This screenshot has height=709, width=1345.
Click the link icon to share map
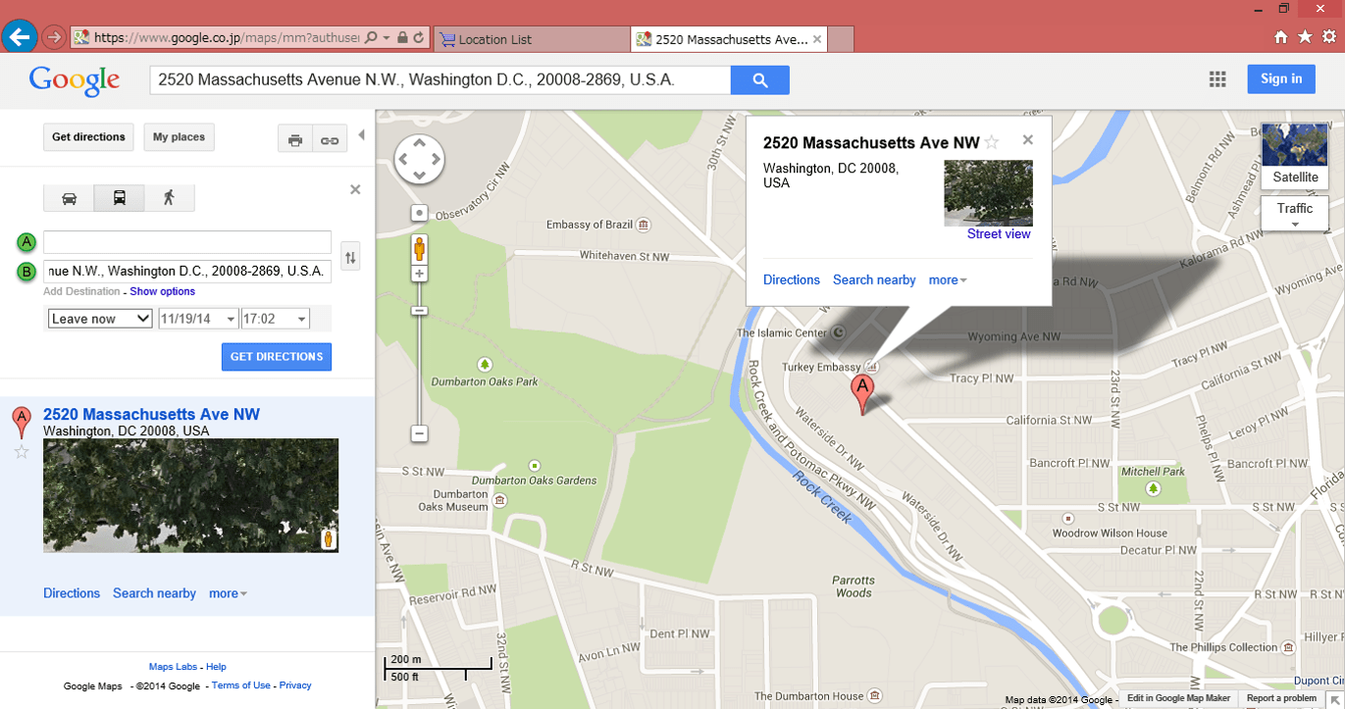[330, 140]
